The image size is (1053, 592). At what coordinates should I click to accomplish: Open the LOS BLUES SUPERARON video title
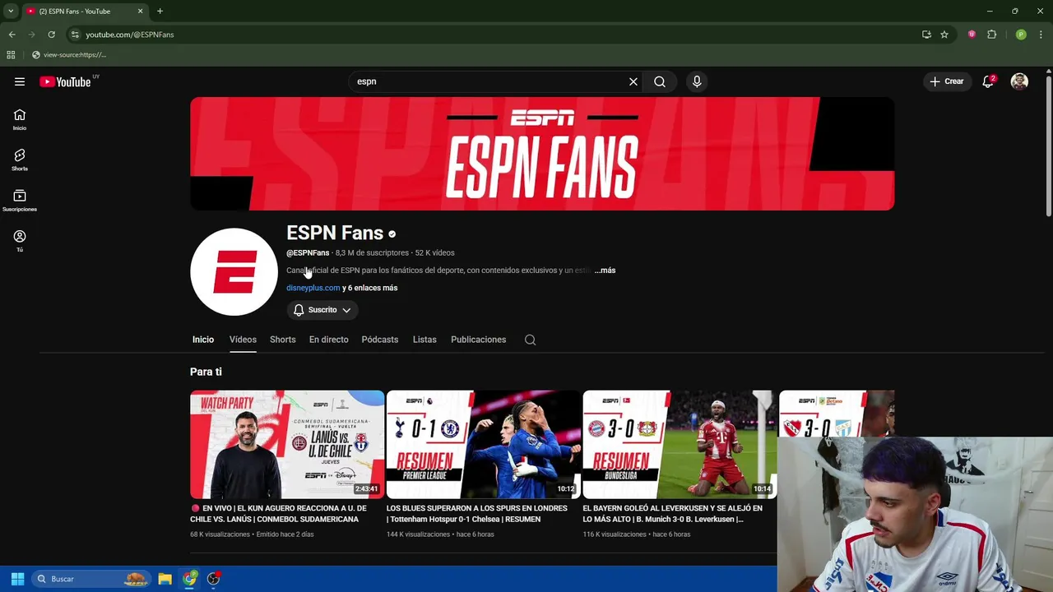tap(477, 514)
